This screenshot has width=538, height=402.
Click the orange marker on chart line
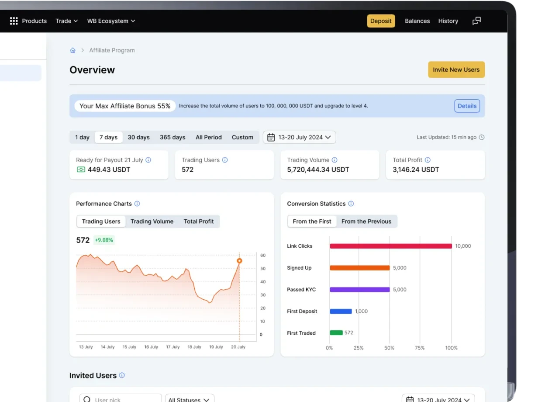click(x=239, y=261)
